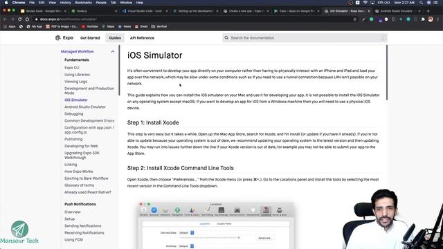Open Viewing Logs in the sidebar
The width and height of the screenshot is (443, 249).
[75, 82]
